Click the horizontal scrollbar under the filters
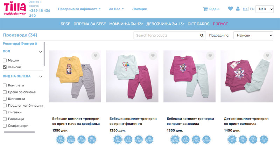 pyautogui.click(x=19, y=132)
